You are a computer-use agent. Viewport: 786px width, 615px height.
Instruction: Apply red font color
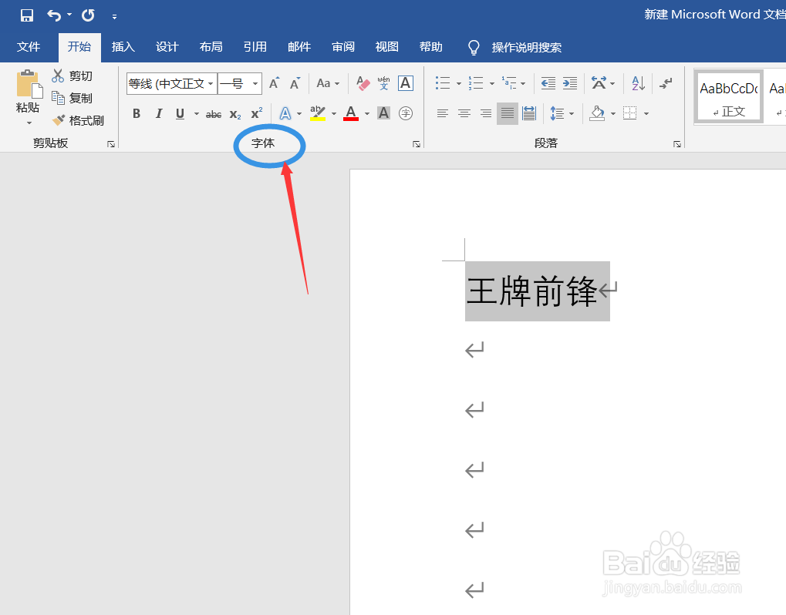point(351,113)
